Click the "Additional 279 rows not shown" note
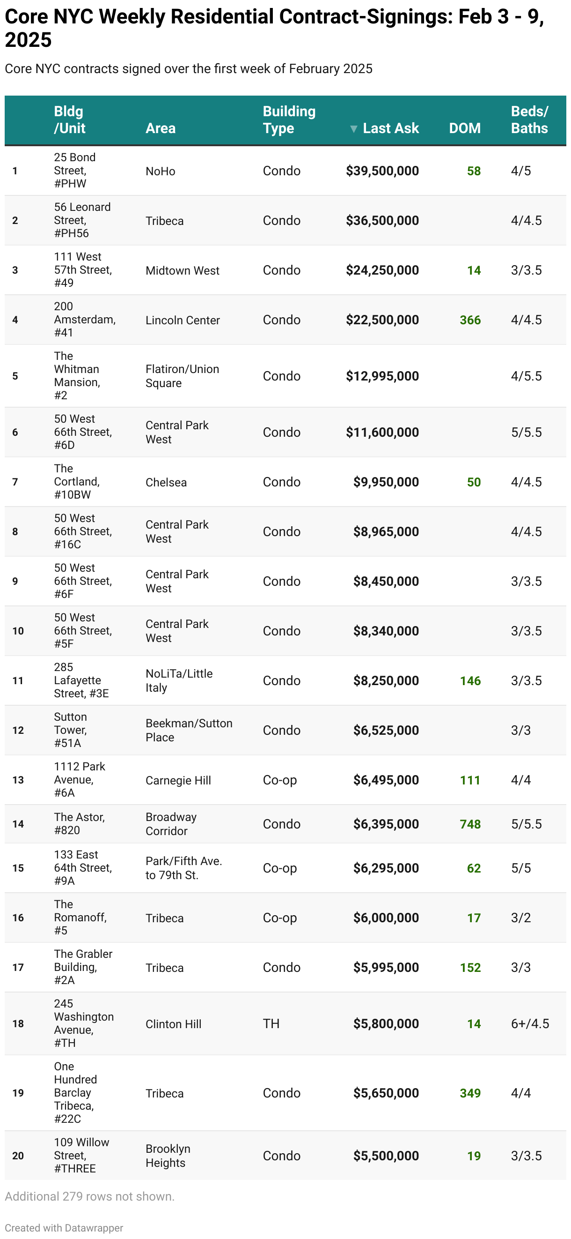 pyautogui.click(x=90, y=1196)
